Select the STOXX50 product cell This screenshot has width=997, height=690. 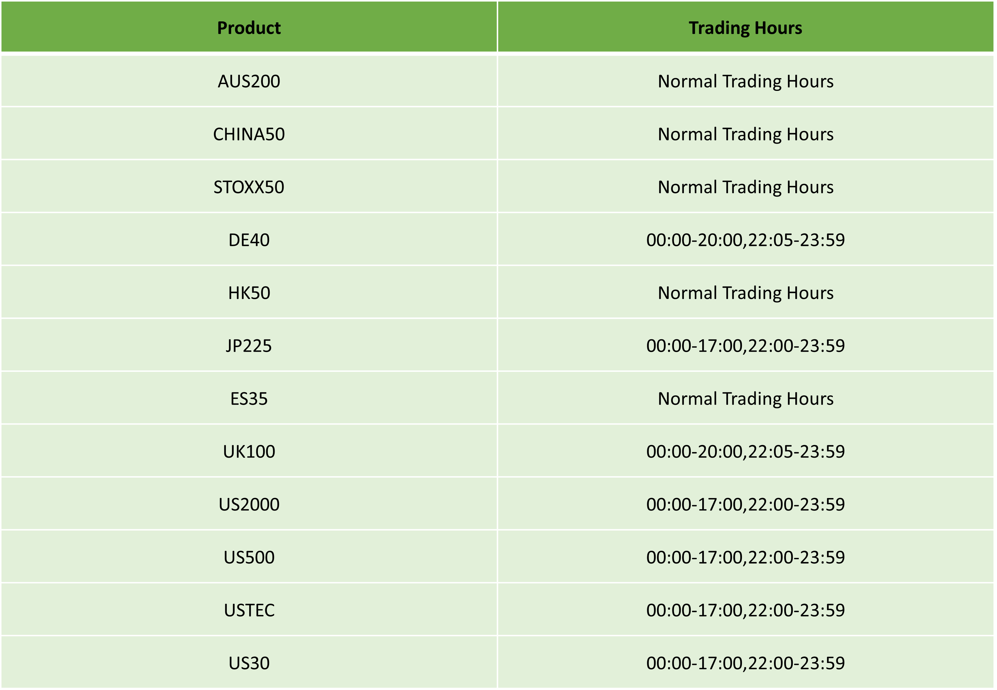pyautogui.click(x=249, y=187)
